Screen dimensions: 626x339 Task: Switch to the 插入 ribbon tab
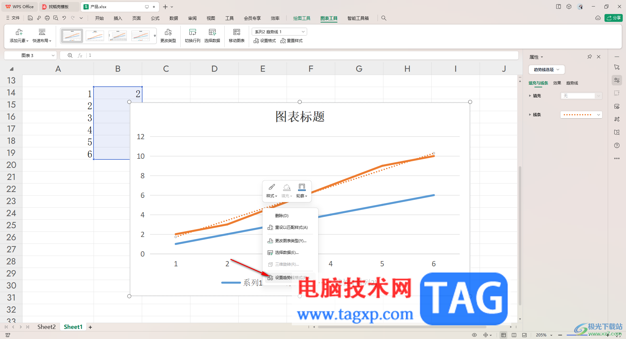coord(118,18)
